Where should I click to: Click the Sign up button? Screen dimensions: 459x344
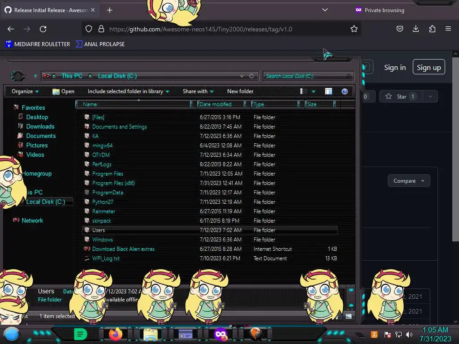(x=429, y=67)
